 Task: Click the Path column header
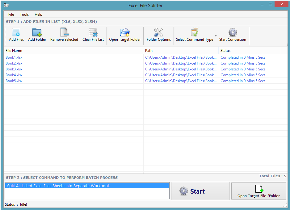[181, 50]
